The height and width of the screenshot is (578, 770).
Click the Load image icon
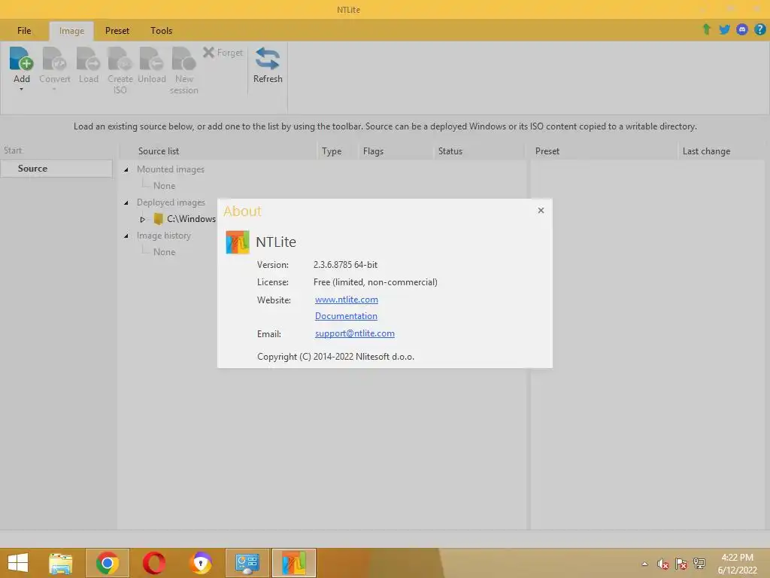89,59
